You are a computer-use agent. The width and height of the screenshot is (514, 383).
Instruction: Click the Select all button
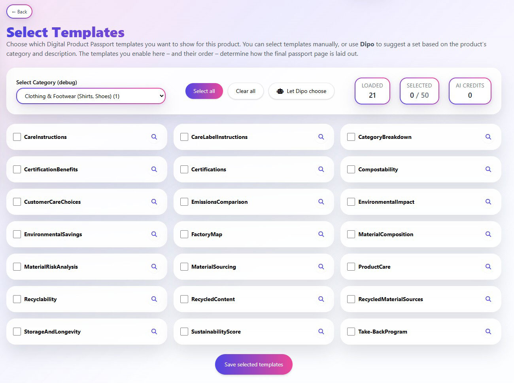(204, 91)
